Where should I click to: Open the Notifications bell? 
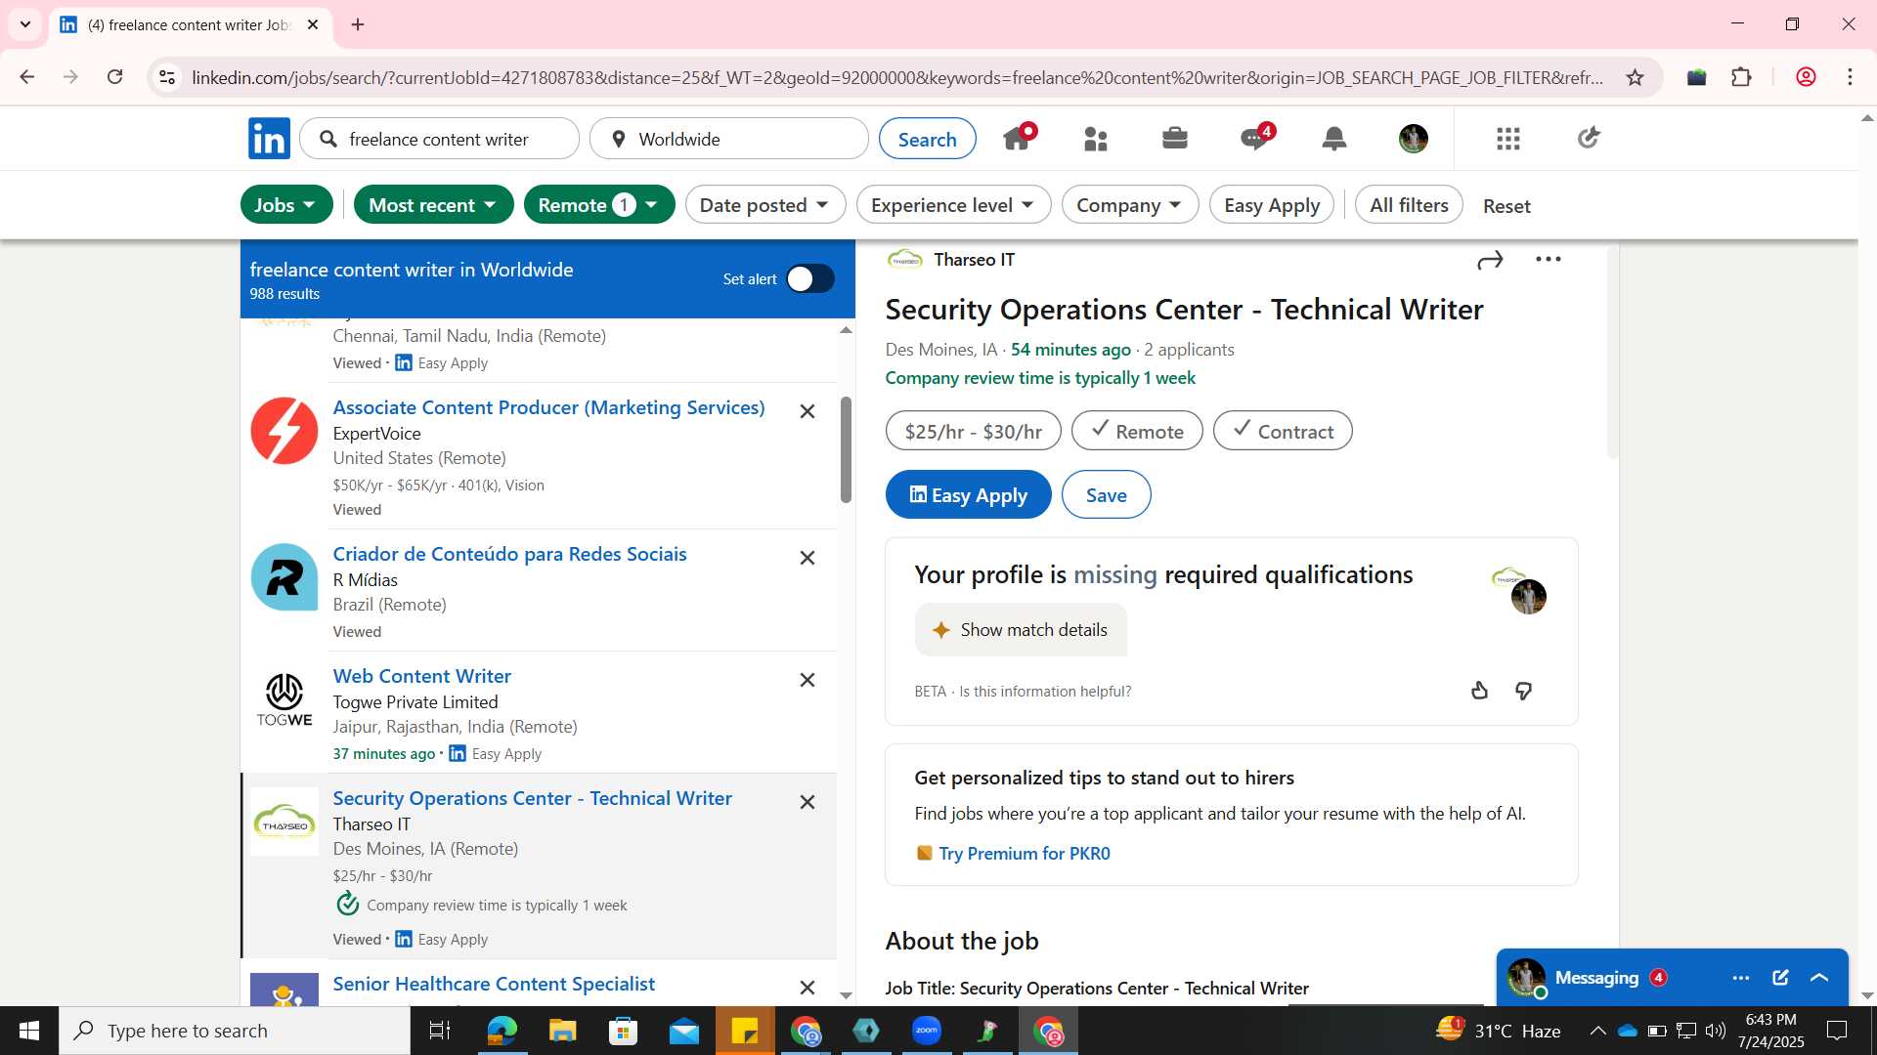1333,139
